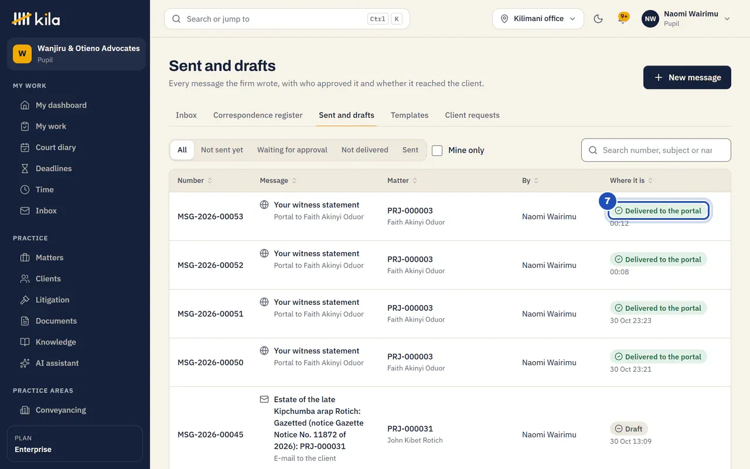Filter to Not delivered messages
The height and width of the screenshot is (469, 750).
click(x=365, y=150)
